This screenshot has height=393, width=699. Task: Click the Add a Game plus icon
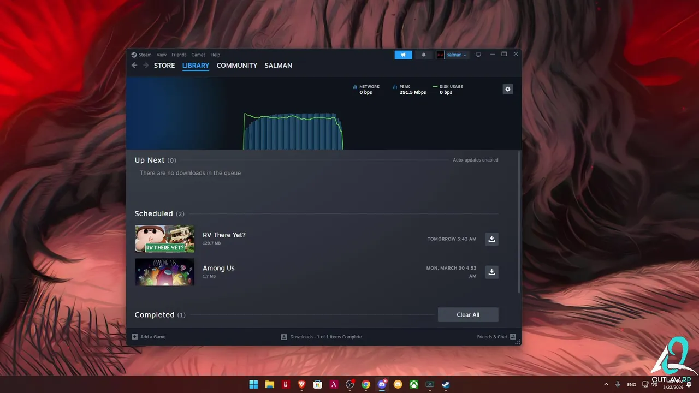[x=135, y=337]
